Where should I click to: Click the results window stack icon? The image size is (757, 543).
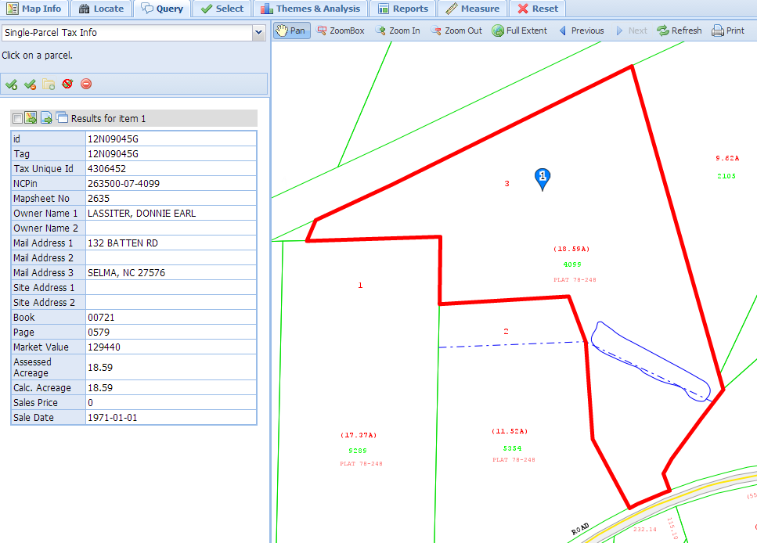[61, 118]
